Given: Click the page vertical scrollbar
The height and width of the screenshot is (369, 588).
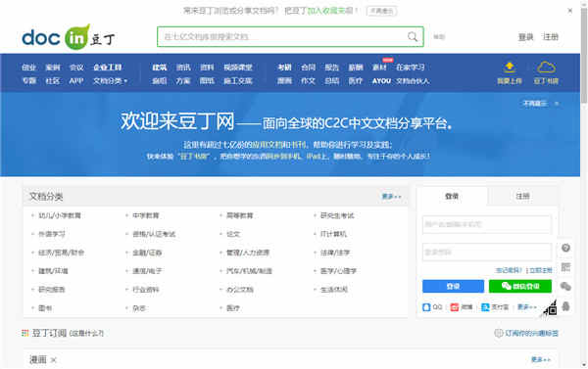Looking at the screenshot, I should pyautogui.click(x=584, y=184).
